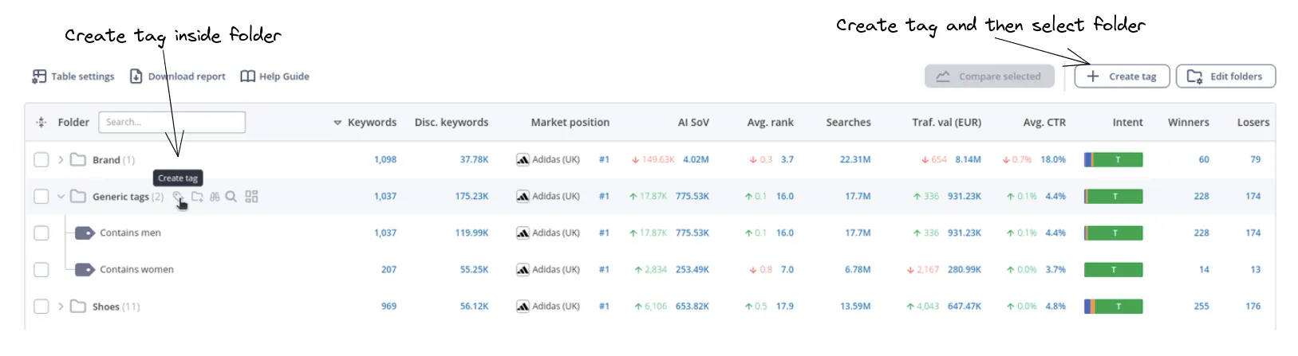Image resolution: width=1298 pixels, height=356 pixels.
Task: Click the Folder search input field
Action: point(172,123)
